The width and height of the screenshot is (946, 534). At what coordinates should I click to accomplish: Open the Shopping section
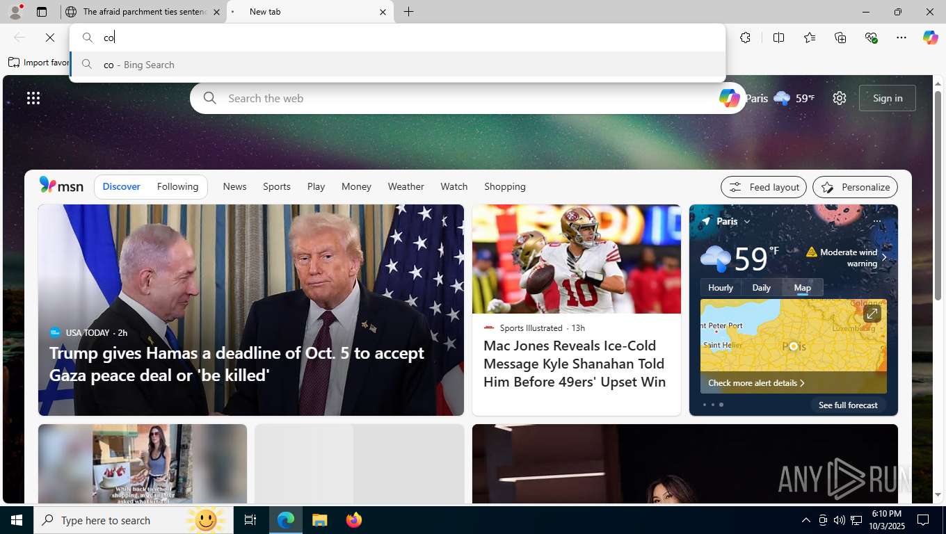click(x=505, y=186)
